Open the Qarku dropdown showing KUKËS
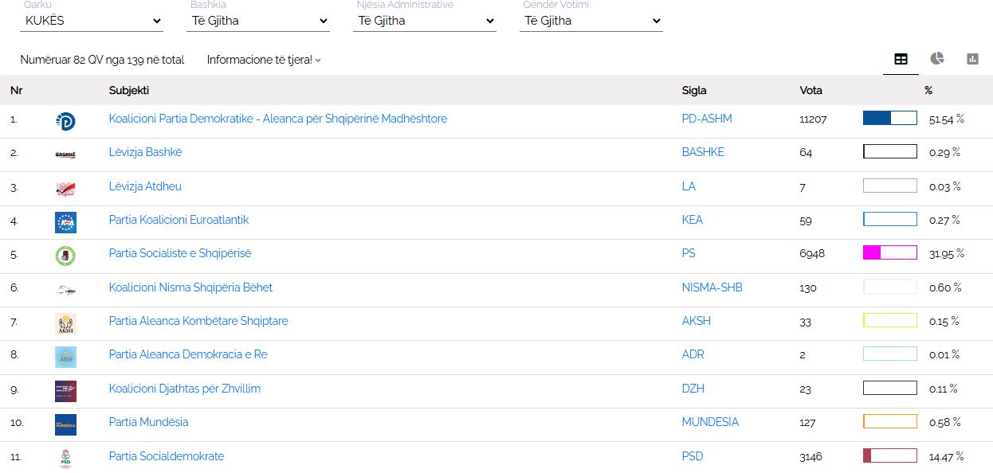Viewport: 993px width, 473px height. pyautogui.click(x=91, y=21)
